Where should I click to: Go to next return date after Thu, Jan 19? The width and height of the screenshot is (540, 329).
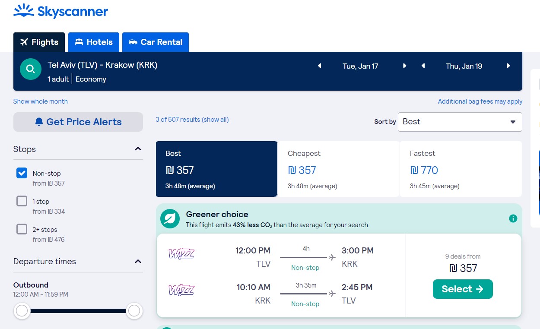pos(508,66)
